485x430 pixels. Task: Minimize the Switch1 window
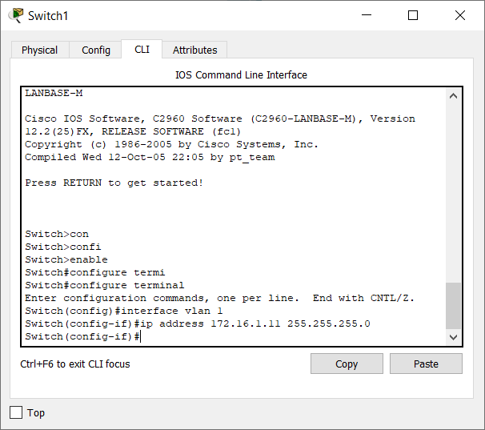tap(367, 15)
